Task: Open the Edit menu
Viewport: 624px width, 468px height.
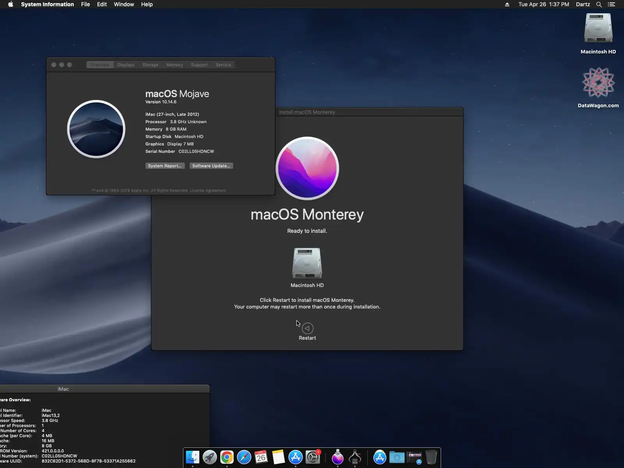Action: point(102,4)
